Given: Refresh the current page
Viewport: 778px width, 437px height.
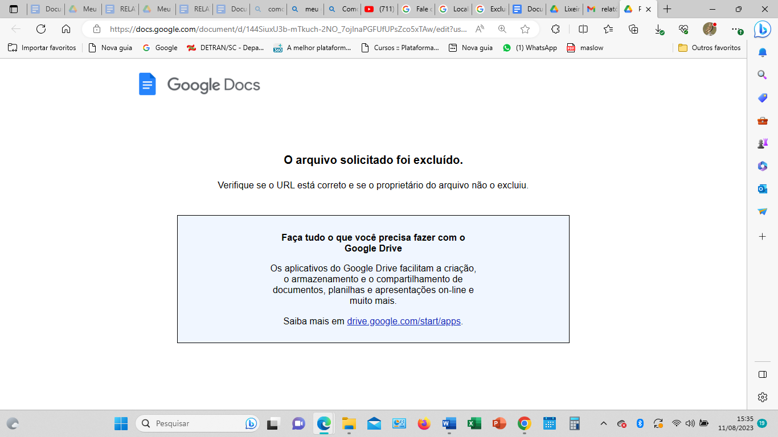Looking at the screenshot, I should click(x=41, y=29).
